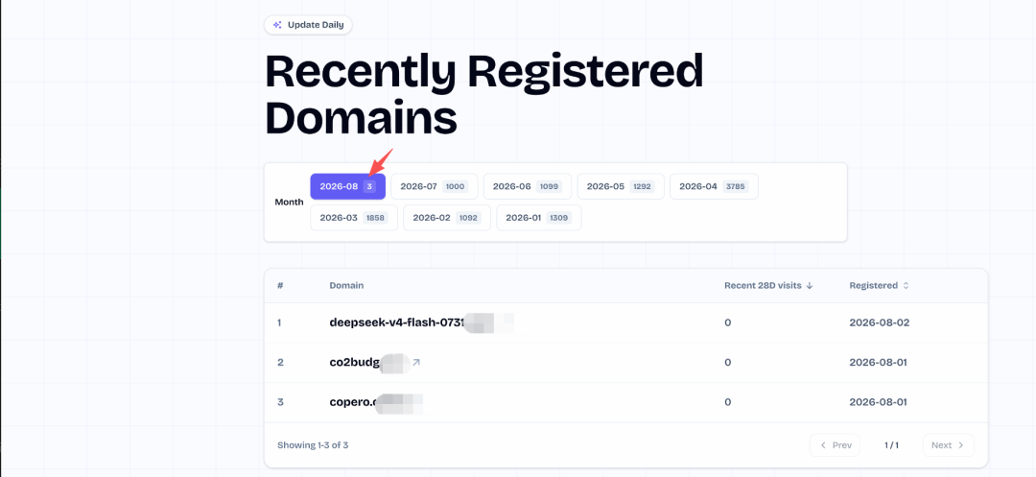The image size is (1036, 477).
Task: Select the 2026-02 month filter
Action: coord(447,217)
